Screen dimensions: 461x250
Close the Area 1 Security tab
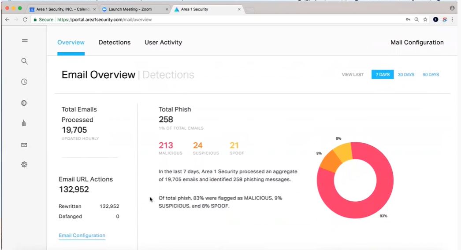pos(239,9)
